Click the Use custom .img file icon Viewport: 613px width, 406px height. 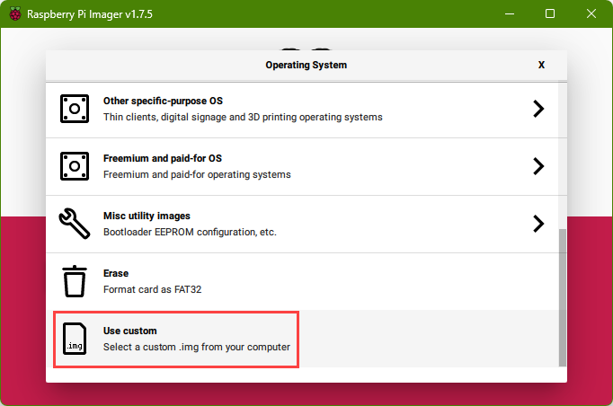pyautogui.click(x=75, y=339)
